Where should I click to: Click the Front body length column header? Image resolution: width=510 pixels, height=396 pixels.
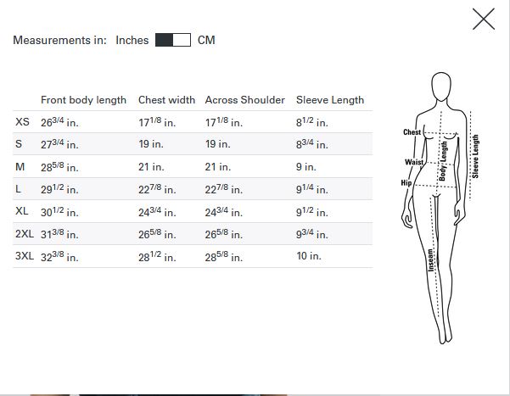click(x=83, y=100)
